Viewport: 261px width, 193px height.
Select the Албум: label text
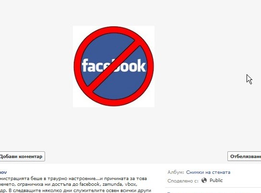(176, 172)
